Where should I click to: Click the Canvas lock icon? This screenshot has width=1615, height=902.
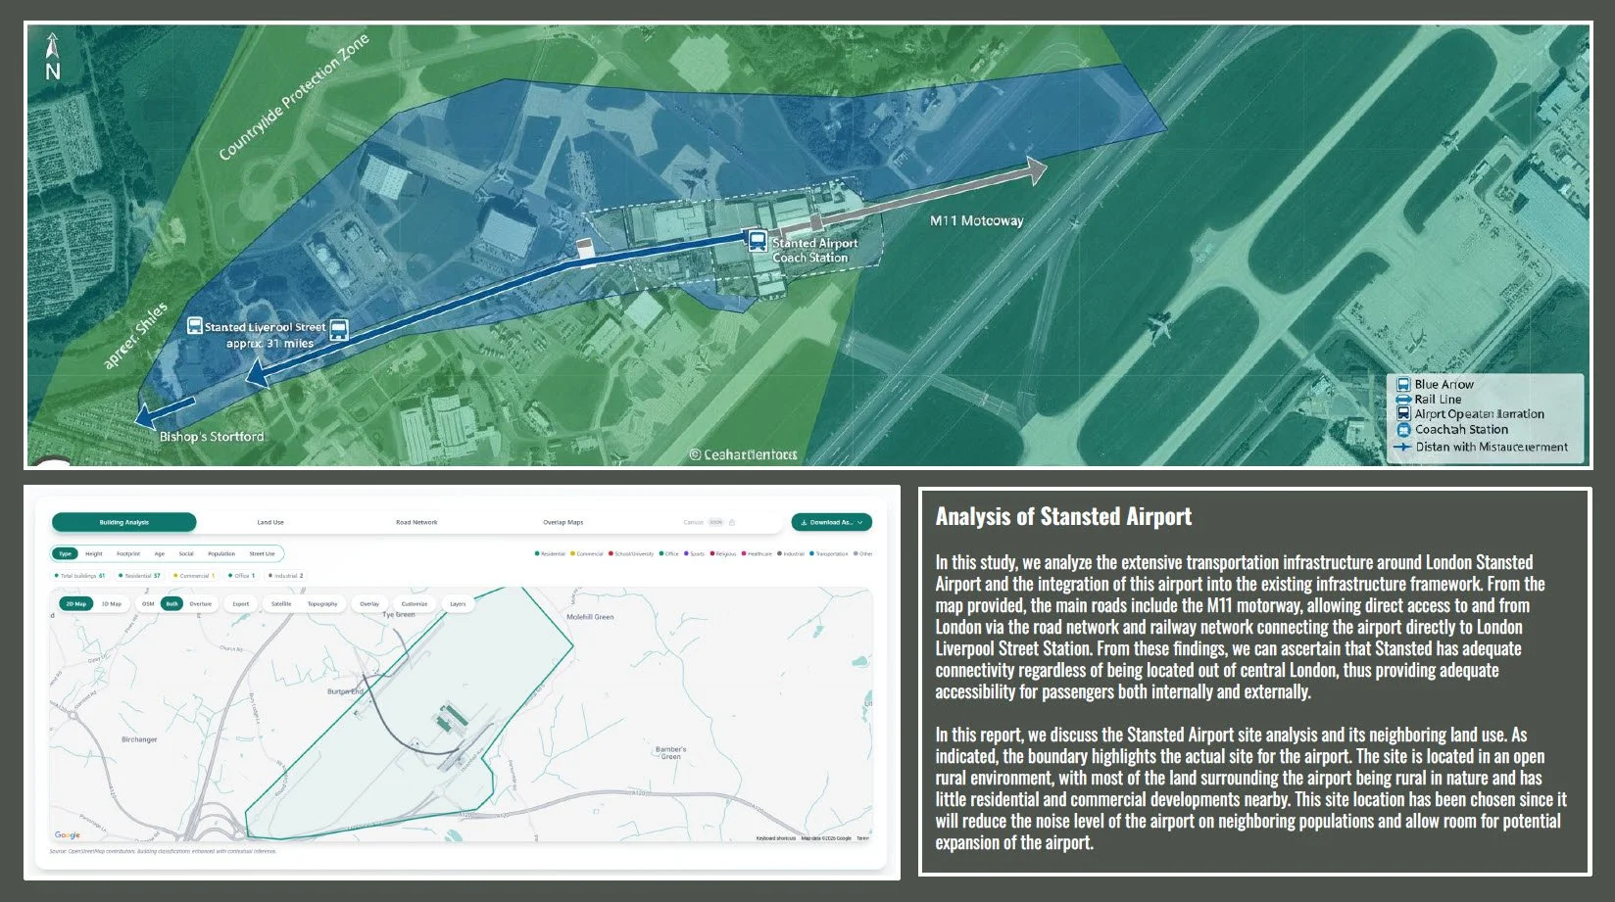[x=732, y=522]
